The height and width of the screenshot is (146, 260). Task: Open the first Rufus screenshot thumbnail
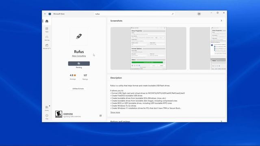(x=148, y=48)
